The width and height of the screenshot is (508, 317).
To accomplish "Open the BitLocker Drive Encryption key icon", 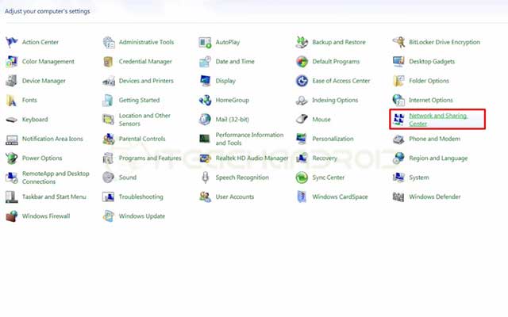I will (398, 42).
